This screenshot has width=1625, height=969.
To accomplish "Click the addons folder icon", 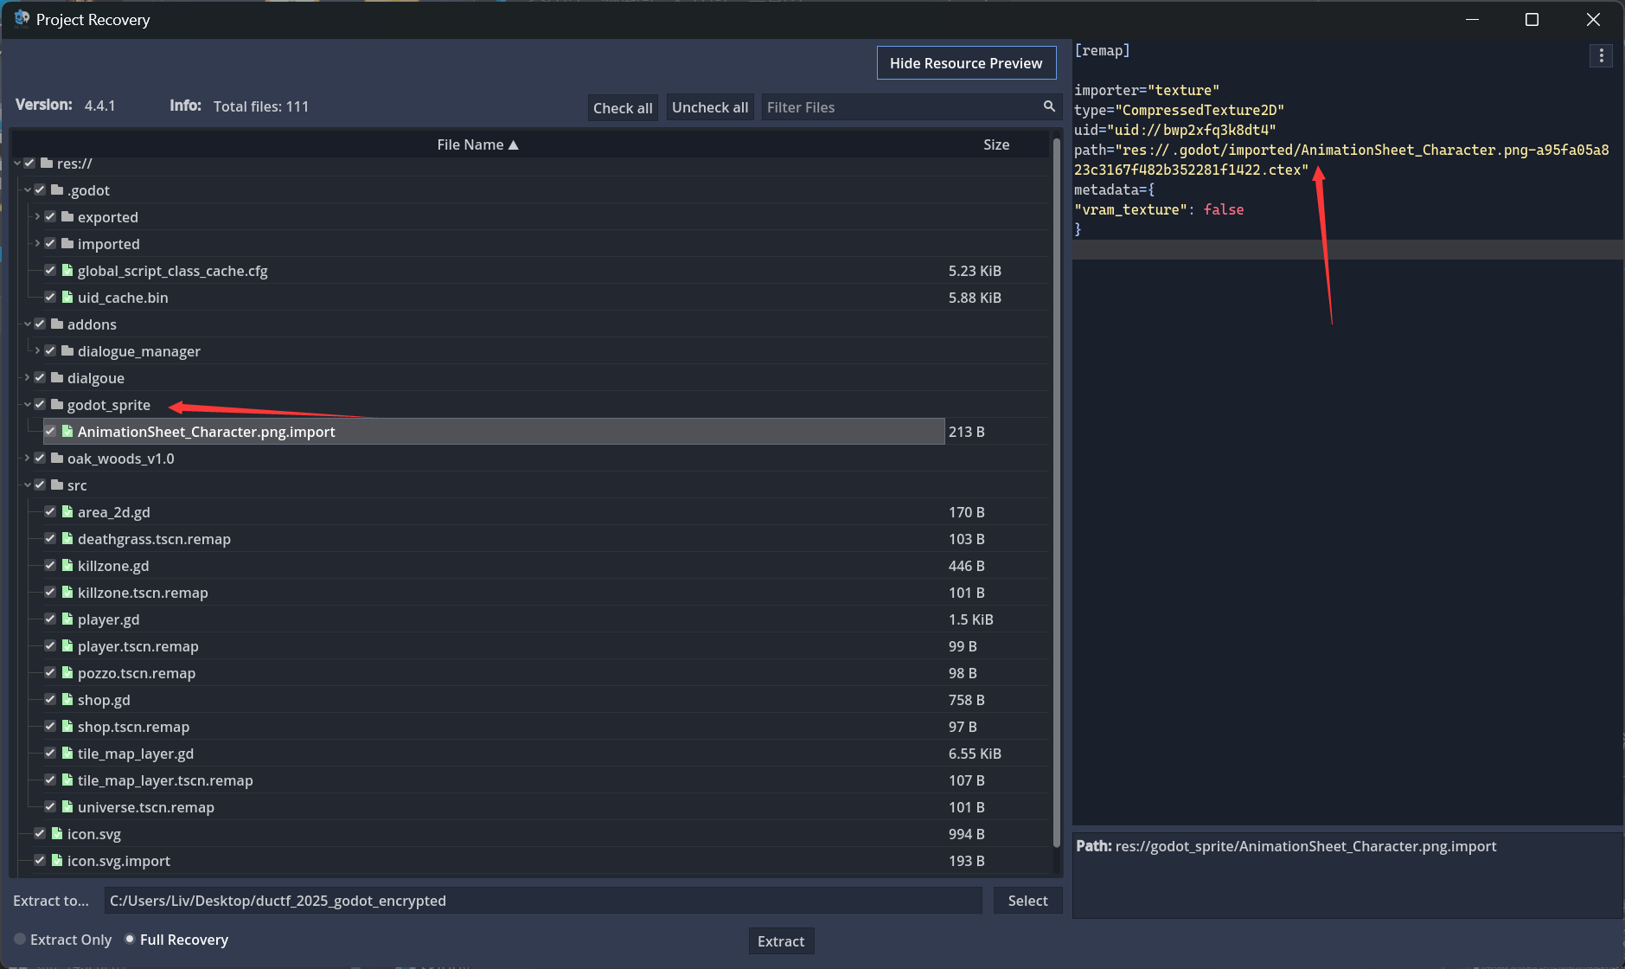I will (x=57, y=324).
